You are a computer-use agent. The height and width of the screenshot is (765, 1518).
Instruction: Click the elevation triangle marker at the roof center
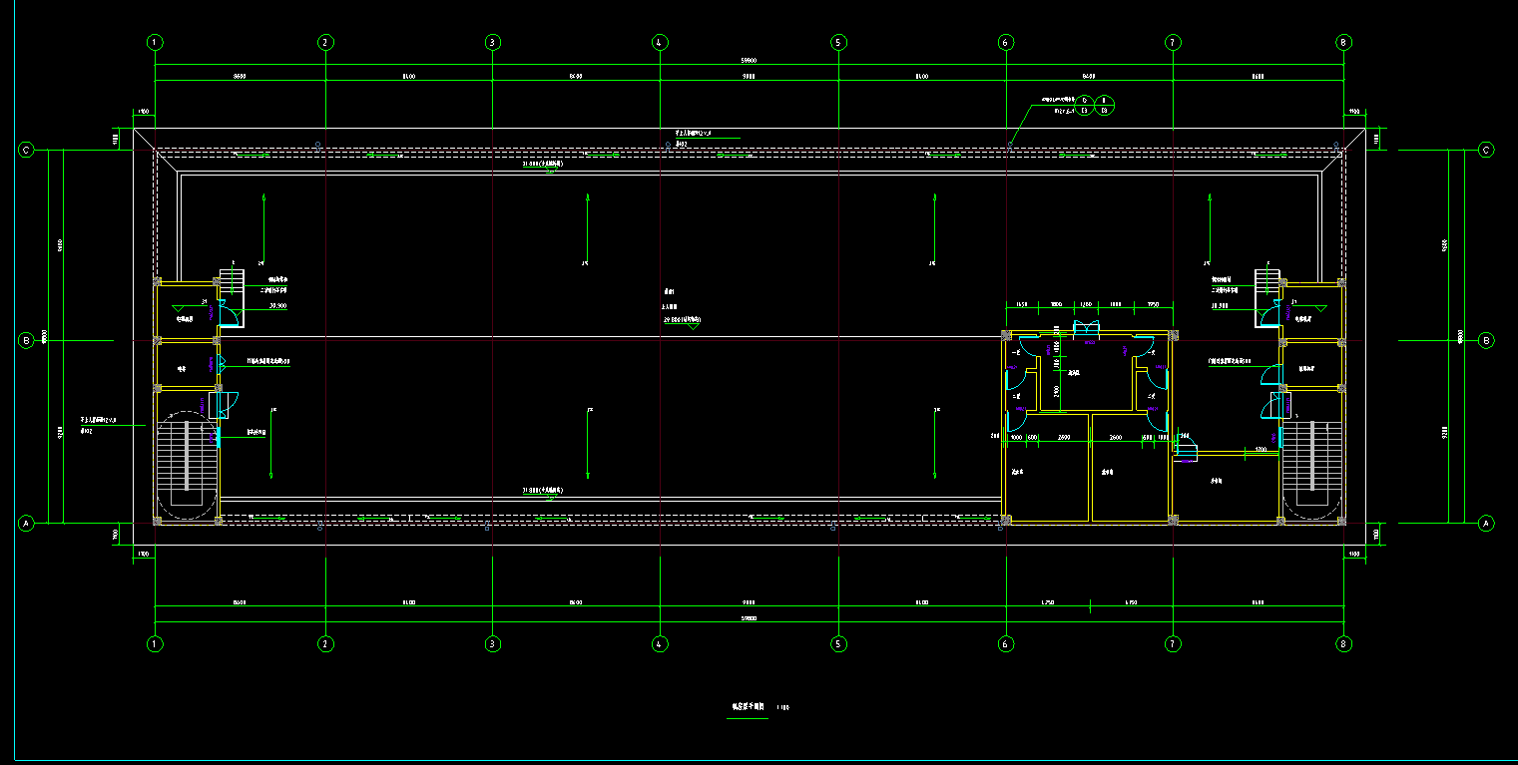click(x=692, y=327)
